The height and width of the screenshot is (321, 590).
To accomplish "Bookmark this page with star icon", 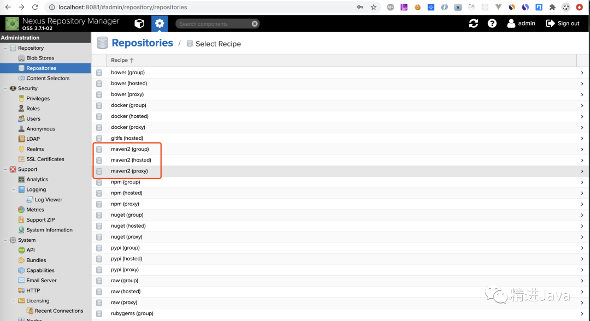I will click(x=374, y=7).
